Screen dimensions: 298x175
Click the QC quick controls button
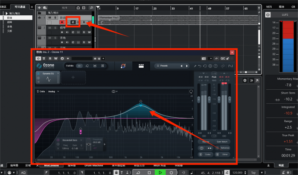(223, 59)
